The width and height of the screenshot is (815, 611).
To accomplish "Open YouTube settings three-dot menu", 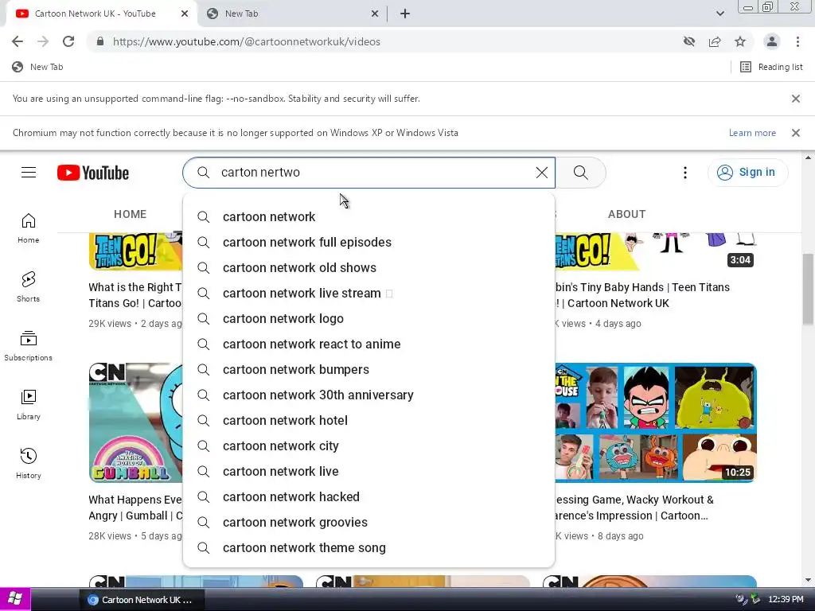I will click(x=685, y=173).
